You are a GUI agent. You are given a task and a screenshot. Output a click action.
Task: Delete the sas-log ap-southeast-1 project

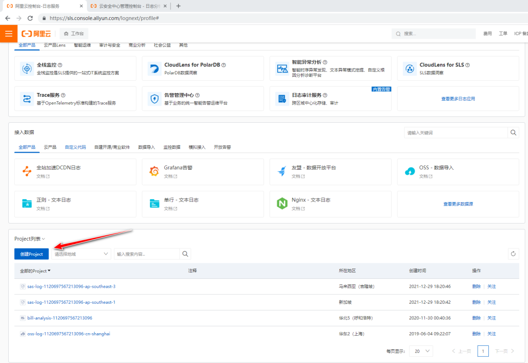(x=476, y=302)
